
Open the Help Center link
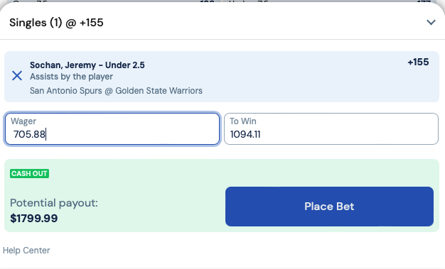click(x=26, y=251)
